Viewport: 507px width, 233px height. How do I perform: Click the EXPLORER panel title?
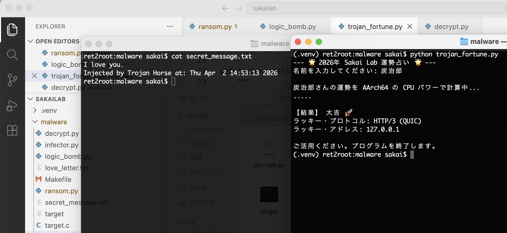(x=50, y=26)
